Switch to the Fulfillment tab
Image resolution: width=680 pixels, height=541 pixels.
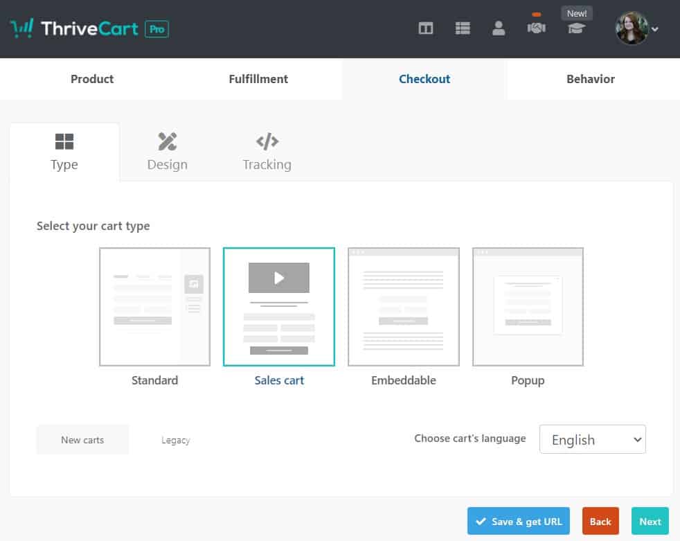258,79
